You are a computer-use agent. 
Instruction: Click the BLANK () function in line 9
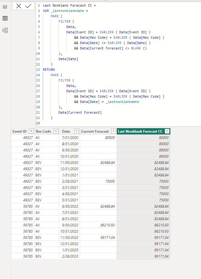tap(139, 48)
